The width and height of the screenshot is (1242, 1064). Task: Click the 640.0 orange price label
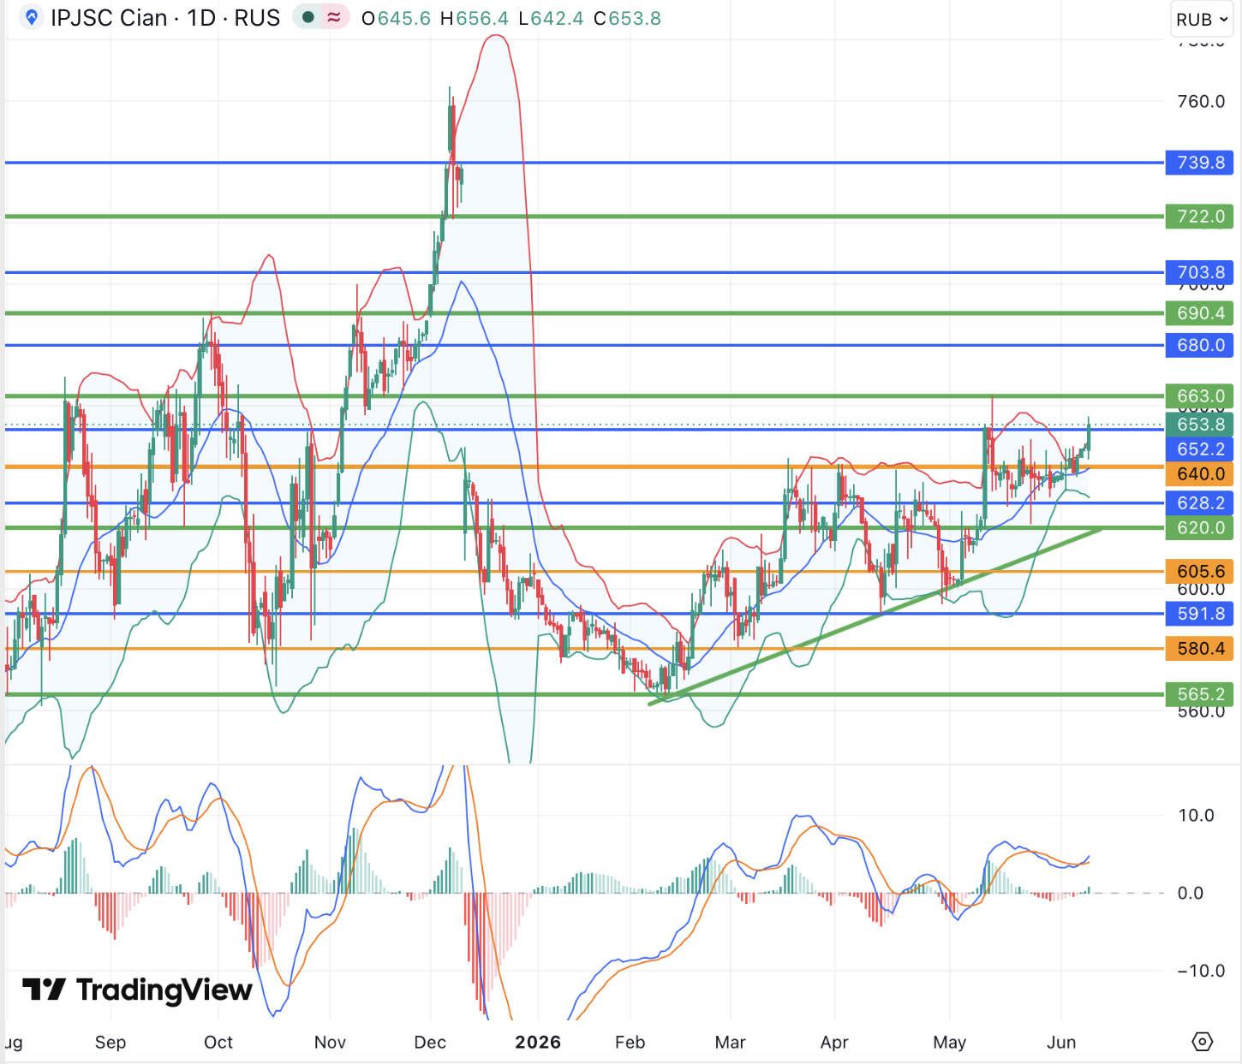click(x=1199, y=474)
